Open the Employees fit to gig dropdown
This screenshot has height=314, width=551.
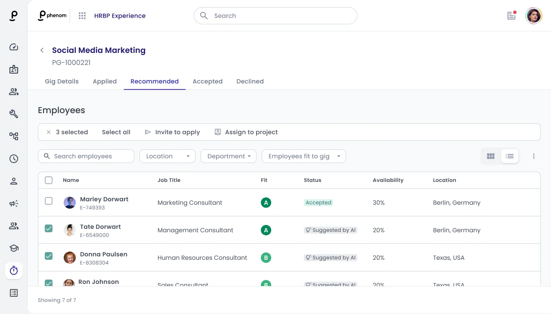(304, 156)
